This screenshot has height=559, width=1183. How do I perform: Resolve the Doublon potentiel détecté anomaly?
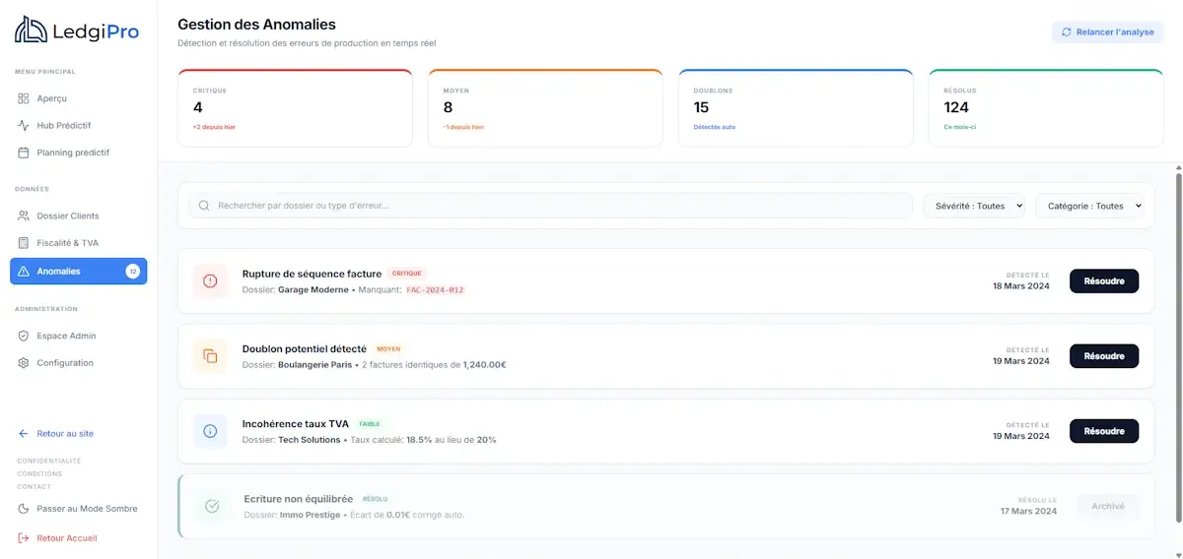[1103, 356]
